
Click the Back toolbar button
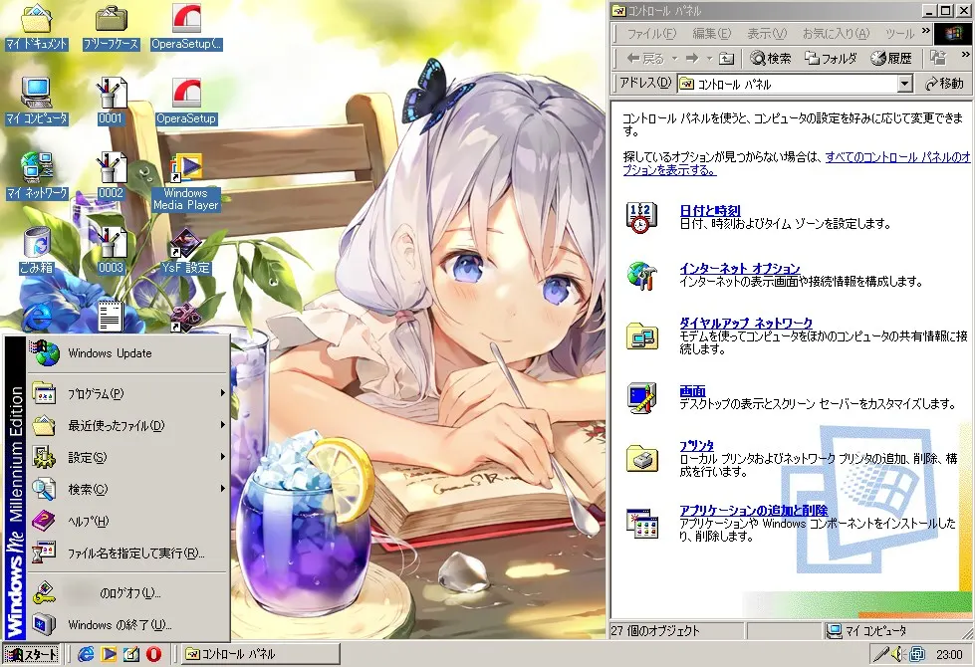(645, 59)
